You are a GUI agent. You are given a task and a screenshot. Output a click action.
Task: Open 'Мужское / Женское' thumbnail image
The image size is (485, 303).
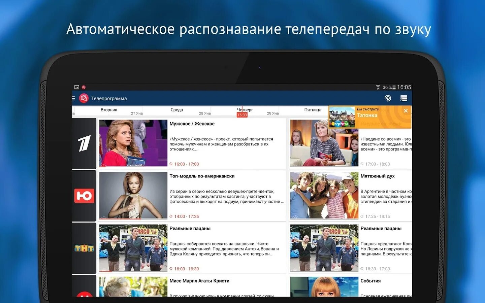(133, 143)
